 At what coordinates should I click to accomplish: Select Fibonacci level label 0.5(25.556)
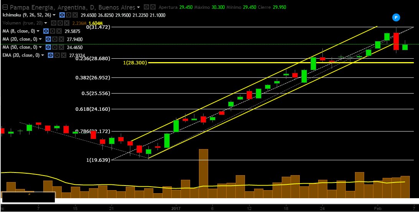(96, 93)
